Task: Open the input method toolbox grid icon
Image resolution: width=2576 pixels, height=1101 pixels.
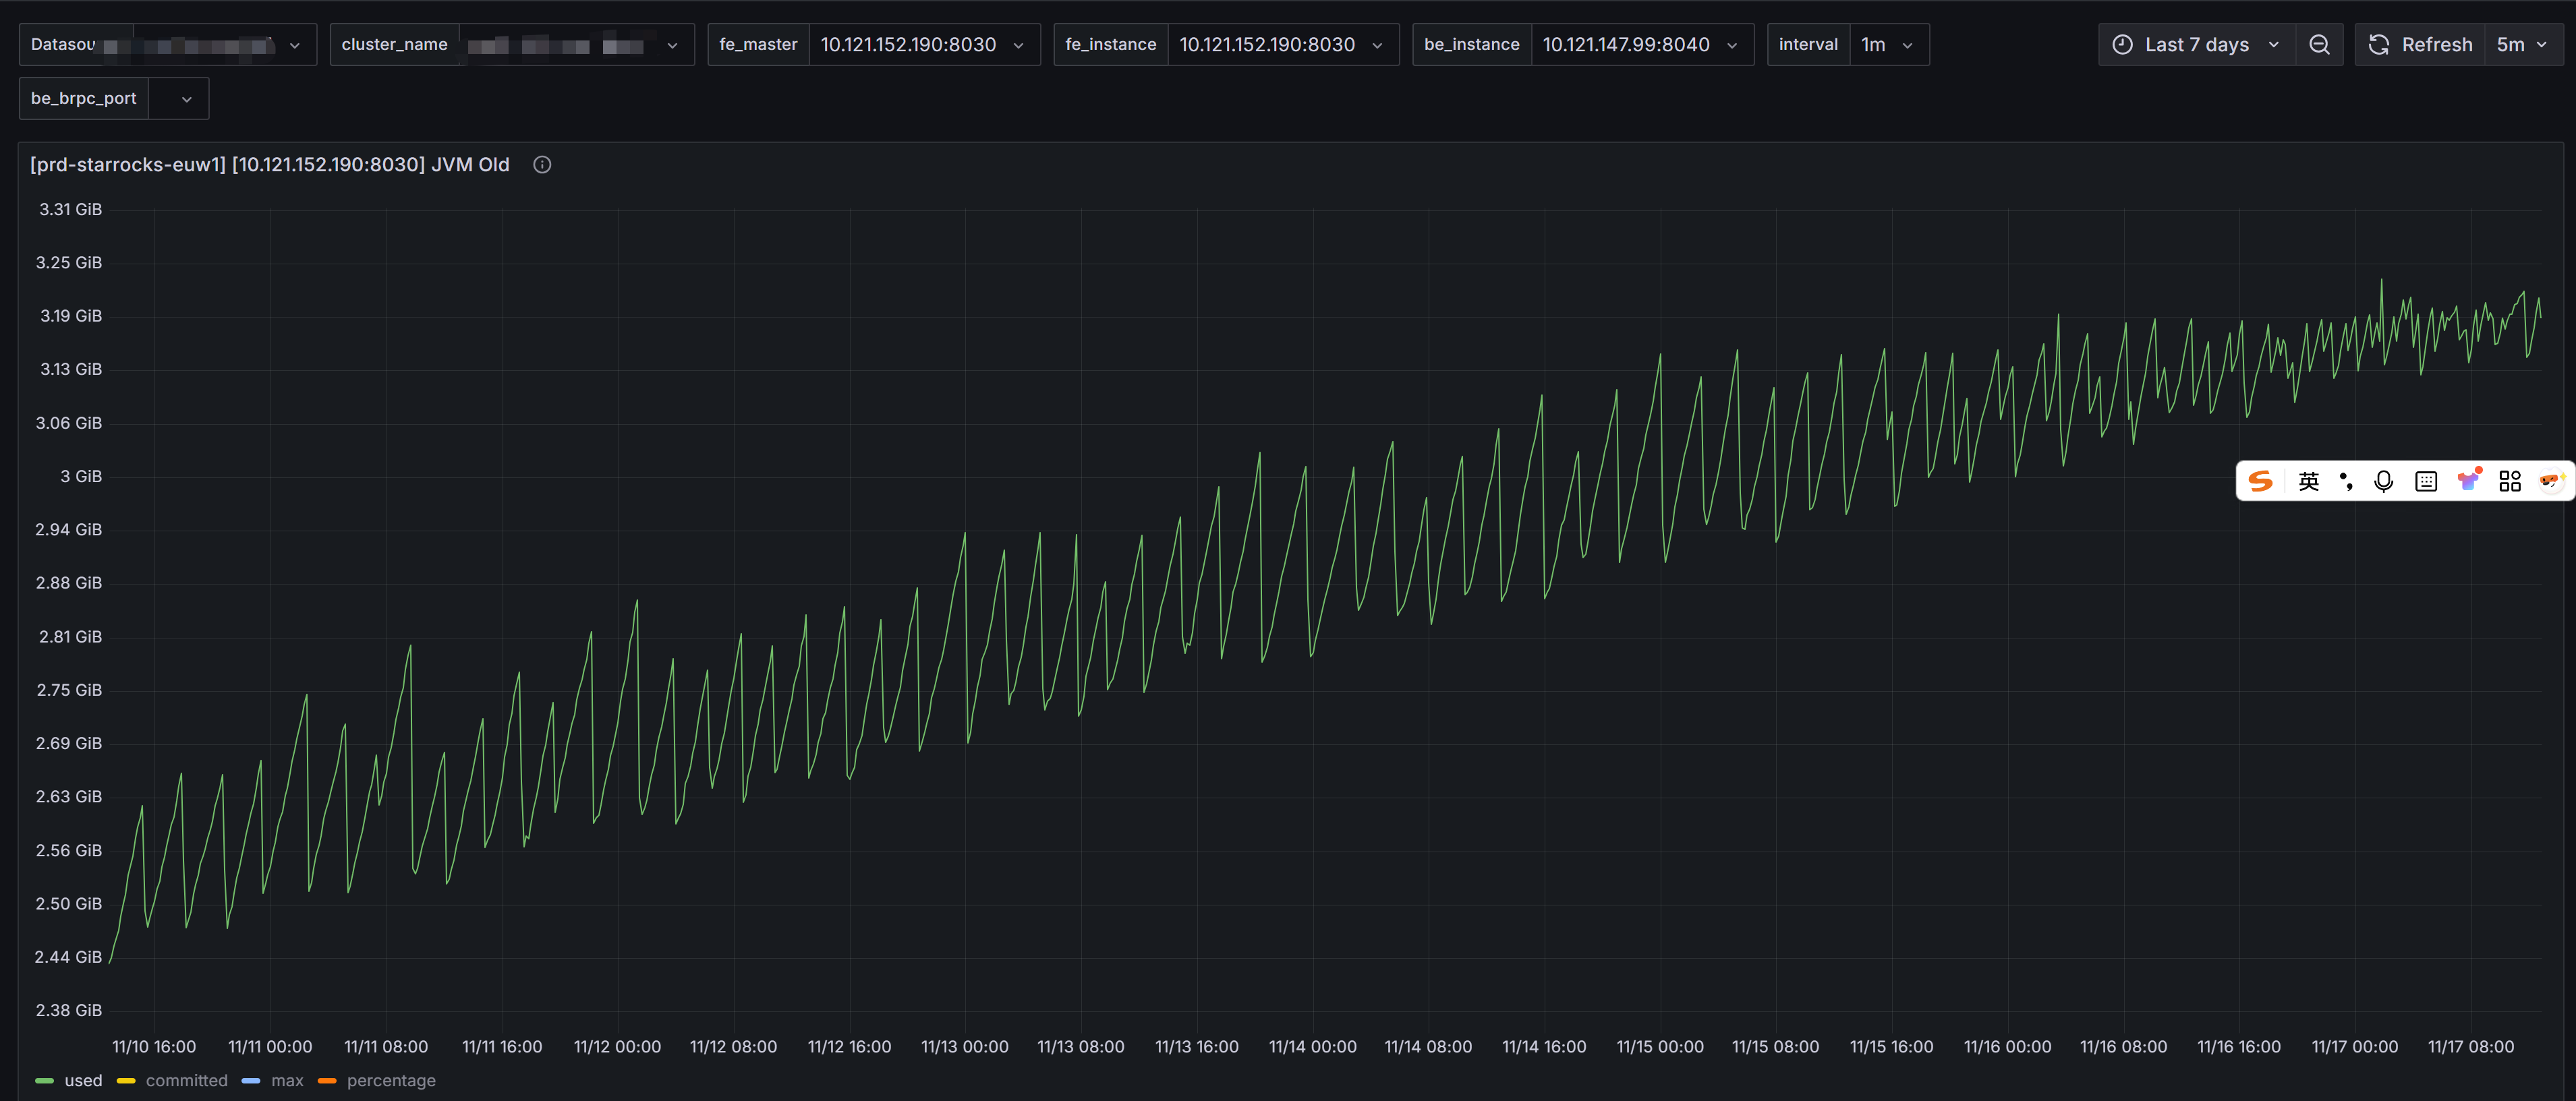Action: coord(2510,482)
